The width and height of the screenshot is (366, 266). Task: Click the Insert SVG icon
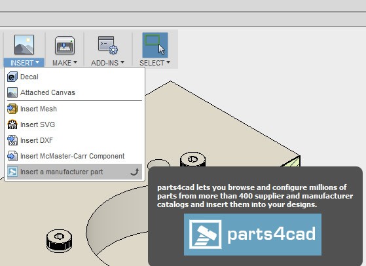pos(12,124)
